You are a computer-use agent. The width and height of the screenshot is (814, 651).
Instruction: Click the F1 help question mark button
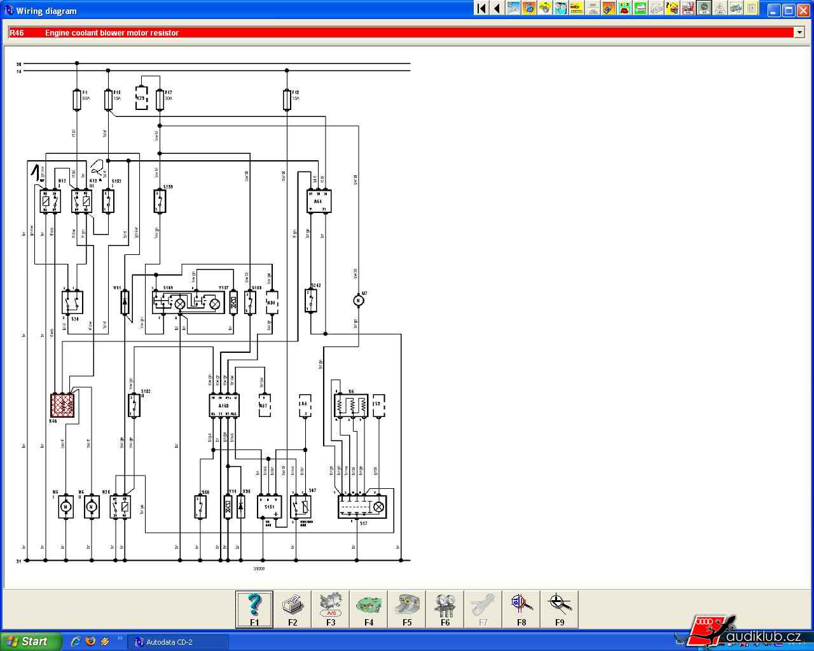(x=254, y=609)
